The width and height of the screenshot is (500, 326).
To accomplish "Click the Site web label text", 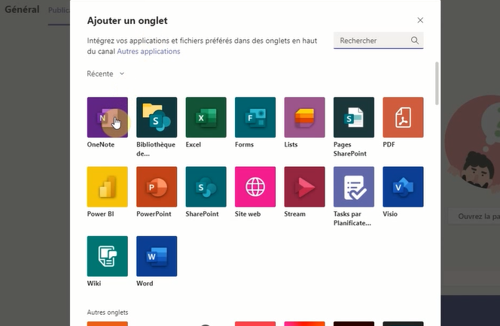I will (248, 214).
